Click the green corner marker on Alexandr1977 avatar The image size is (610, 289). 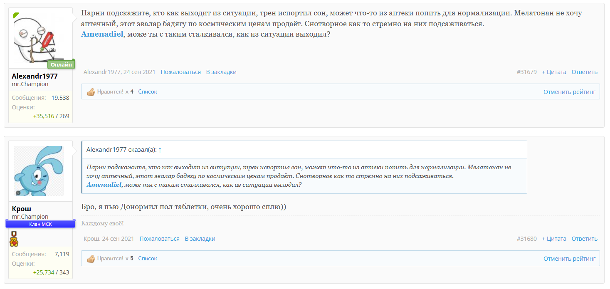(16, 15)
